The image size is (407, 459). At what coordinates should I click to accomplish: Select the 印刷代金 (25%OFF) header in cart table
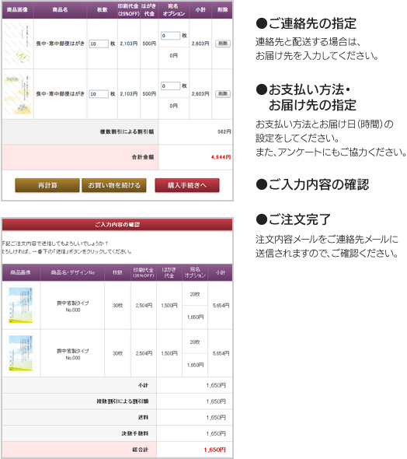(129, 9)
